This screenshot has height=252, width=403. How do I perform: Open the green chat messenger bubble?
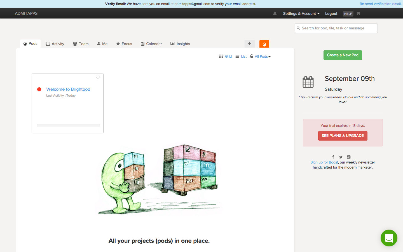389,238
